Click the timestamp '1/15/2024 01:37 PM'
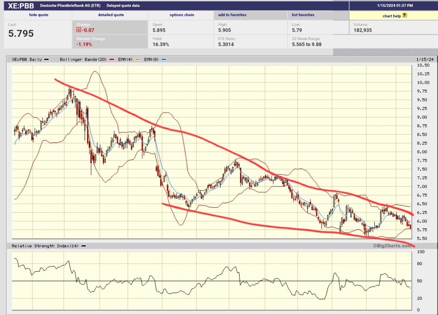Viewport: 438px width, 315px height. point(395,6)
